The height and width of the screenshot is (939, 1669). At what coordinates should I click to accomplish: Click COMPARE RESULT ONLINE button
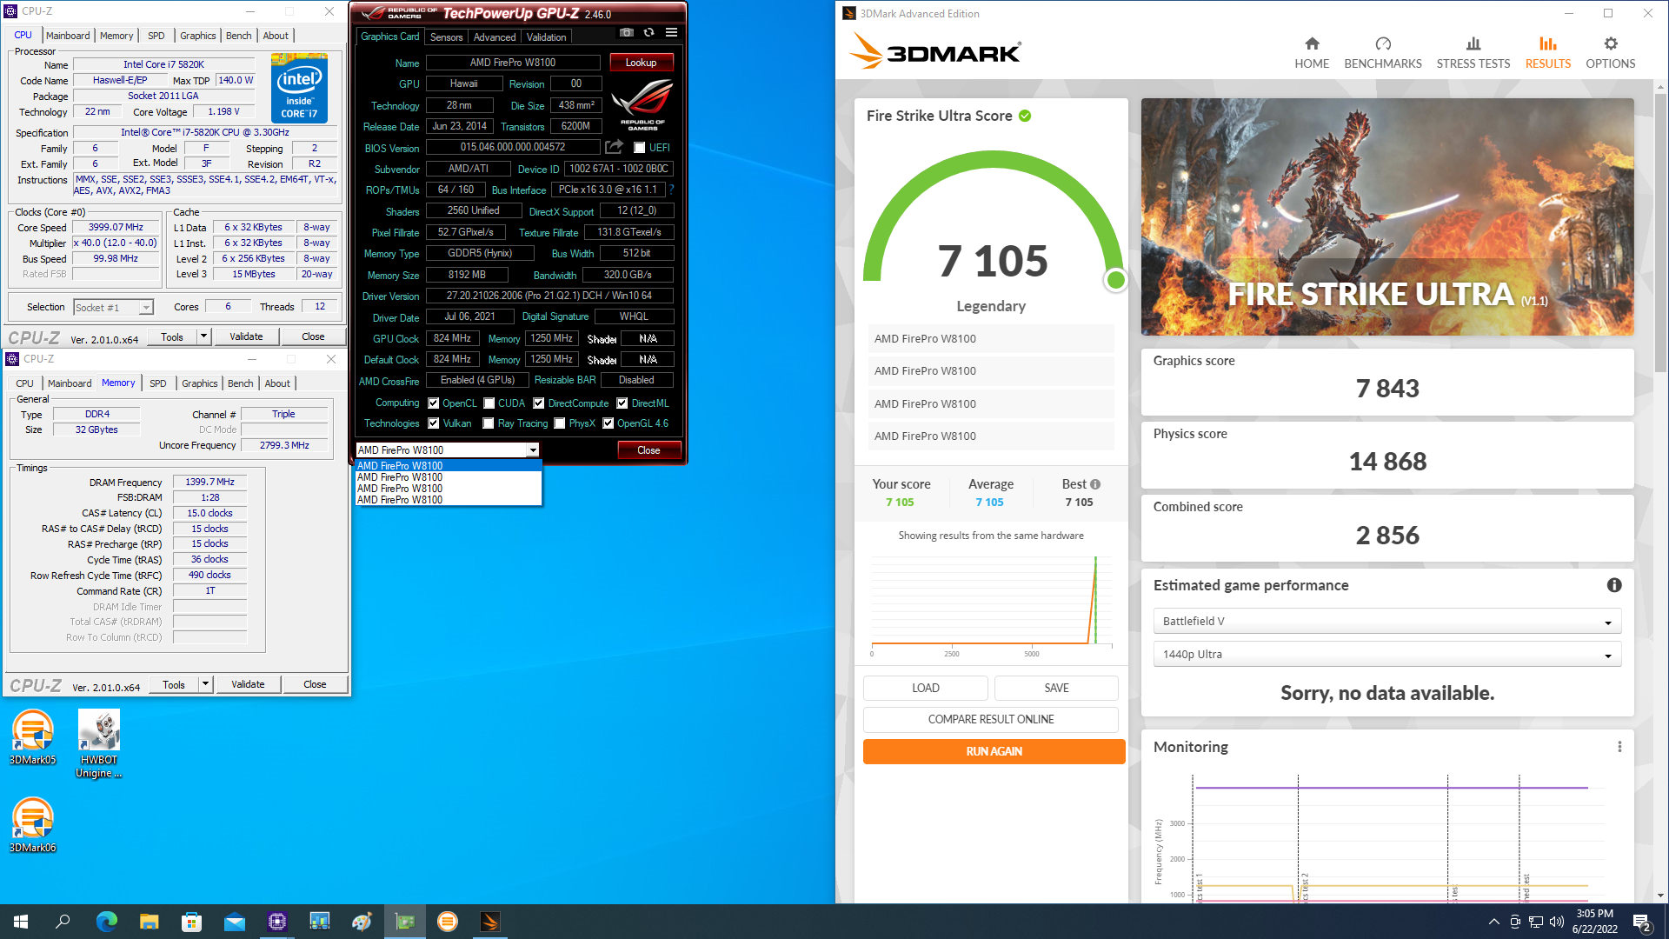(x=991, y=720)
